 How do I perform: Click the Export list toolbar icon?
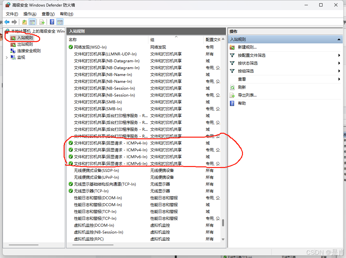tap(42, 22)
